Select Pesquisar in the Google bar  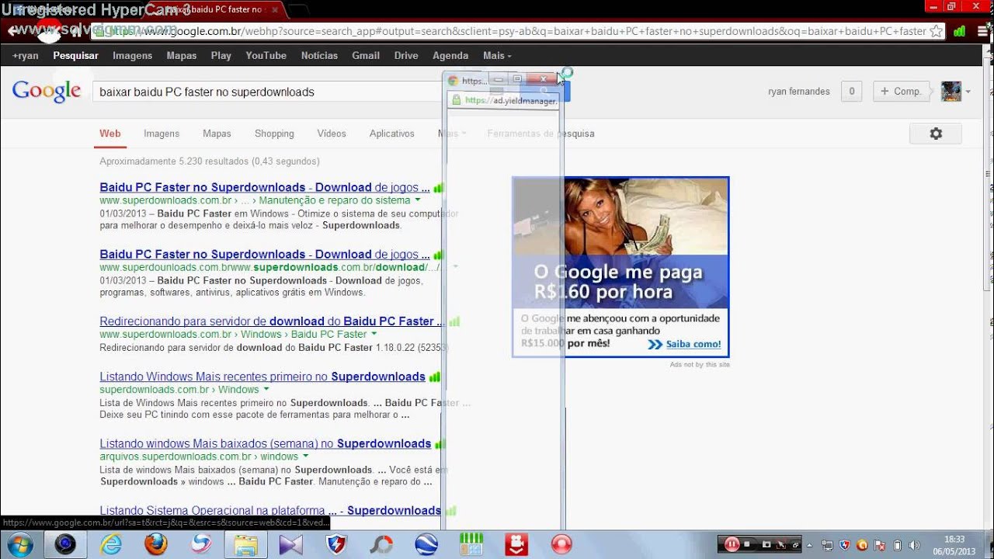(75, 56)
